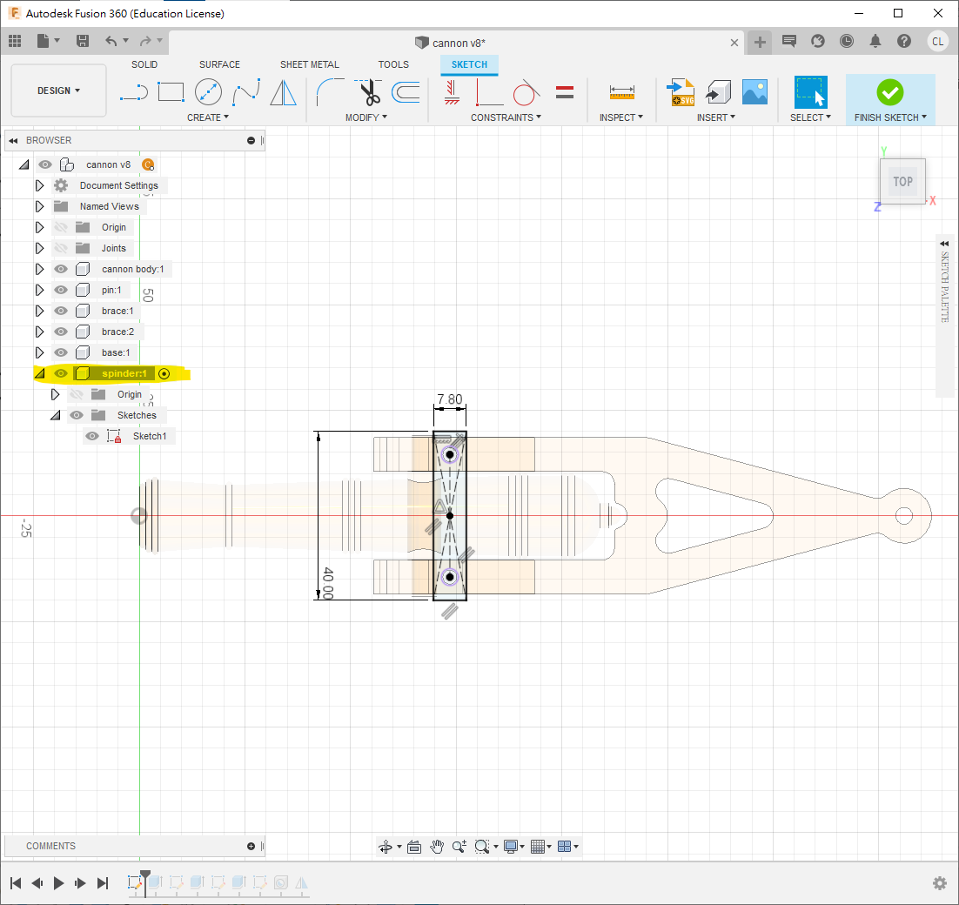Viewport: 959px width, 905px height.
Task: Click the Insert SVG icon
Action: coord(680,91)
